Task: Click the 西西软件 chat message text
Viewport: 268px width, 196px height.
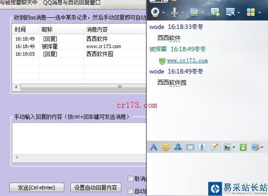Action: click(169, 38)
